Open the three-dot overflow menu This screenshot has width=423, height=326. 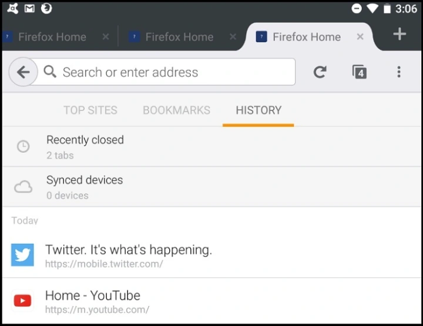(399, 72)
